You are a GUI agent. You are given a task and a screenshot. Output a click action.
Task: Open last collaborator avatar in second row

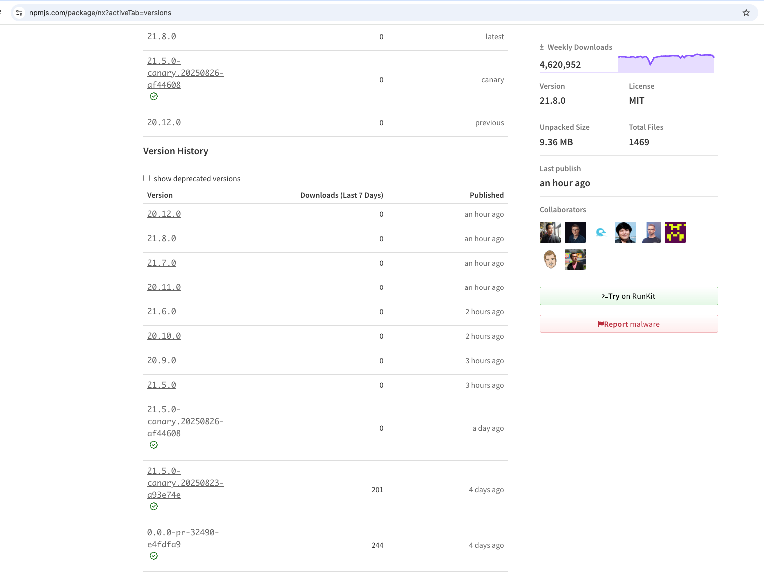pyautogui.click(x=575, y=259)
